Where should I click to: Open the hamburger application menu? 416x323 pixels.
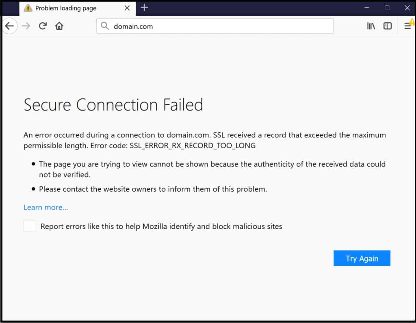tap(407, 26)
